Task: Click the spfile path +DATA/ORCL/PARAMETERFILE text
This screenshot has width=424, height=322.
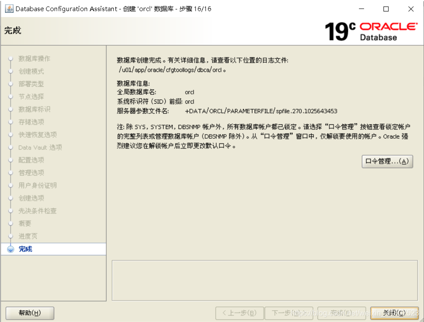Action: click(x=261, y=111)
